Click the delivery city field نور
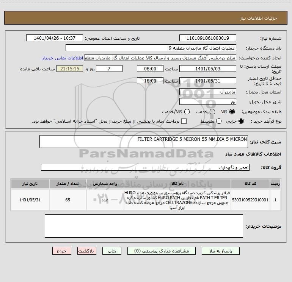The width and height of the screenshot is (292, 282). coord(208,101)
